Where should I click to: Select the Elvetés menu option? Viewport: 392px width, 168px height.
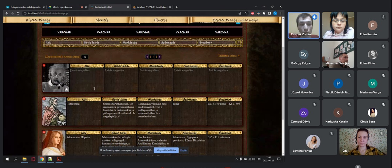tap(160, 20)
